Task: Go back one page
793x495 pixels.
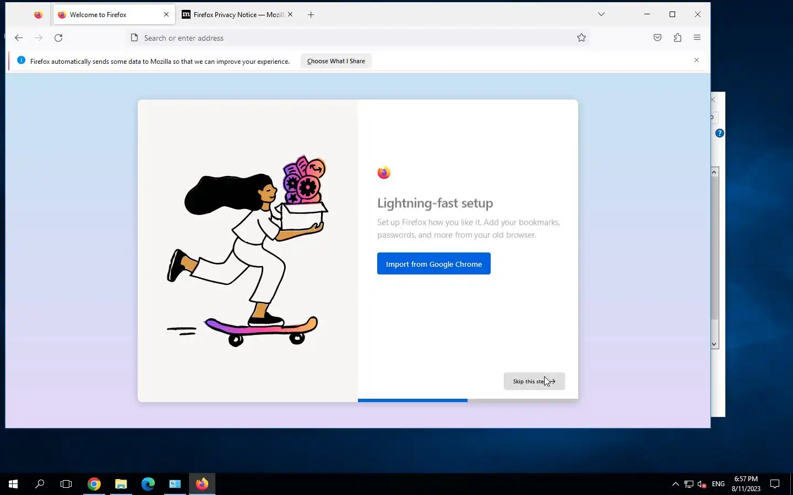Action: pyautogui.click(x=19, y=38)
